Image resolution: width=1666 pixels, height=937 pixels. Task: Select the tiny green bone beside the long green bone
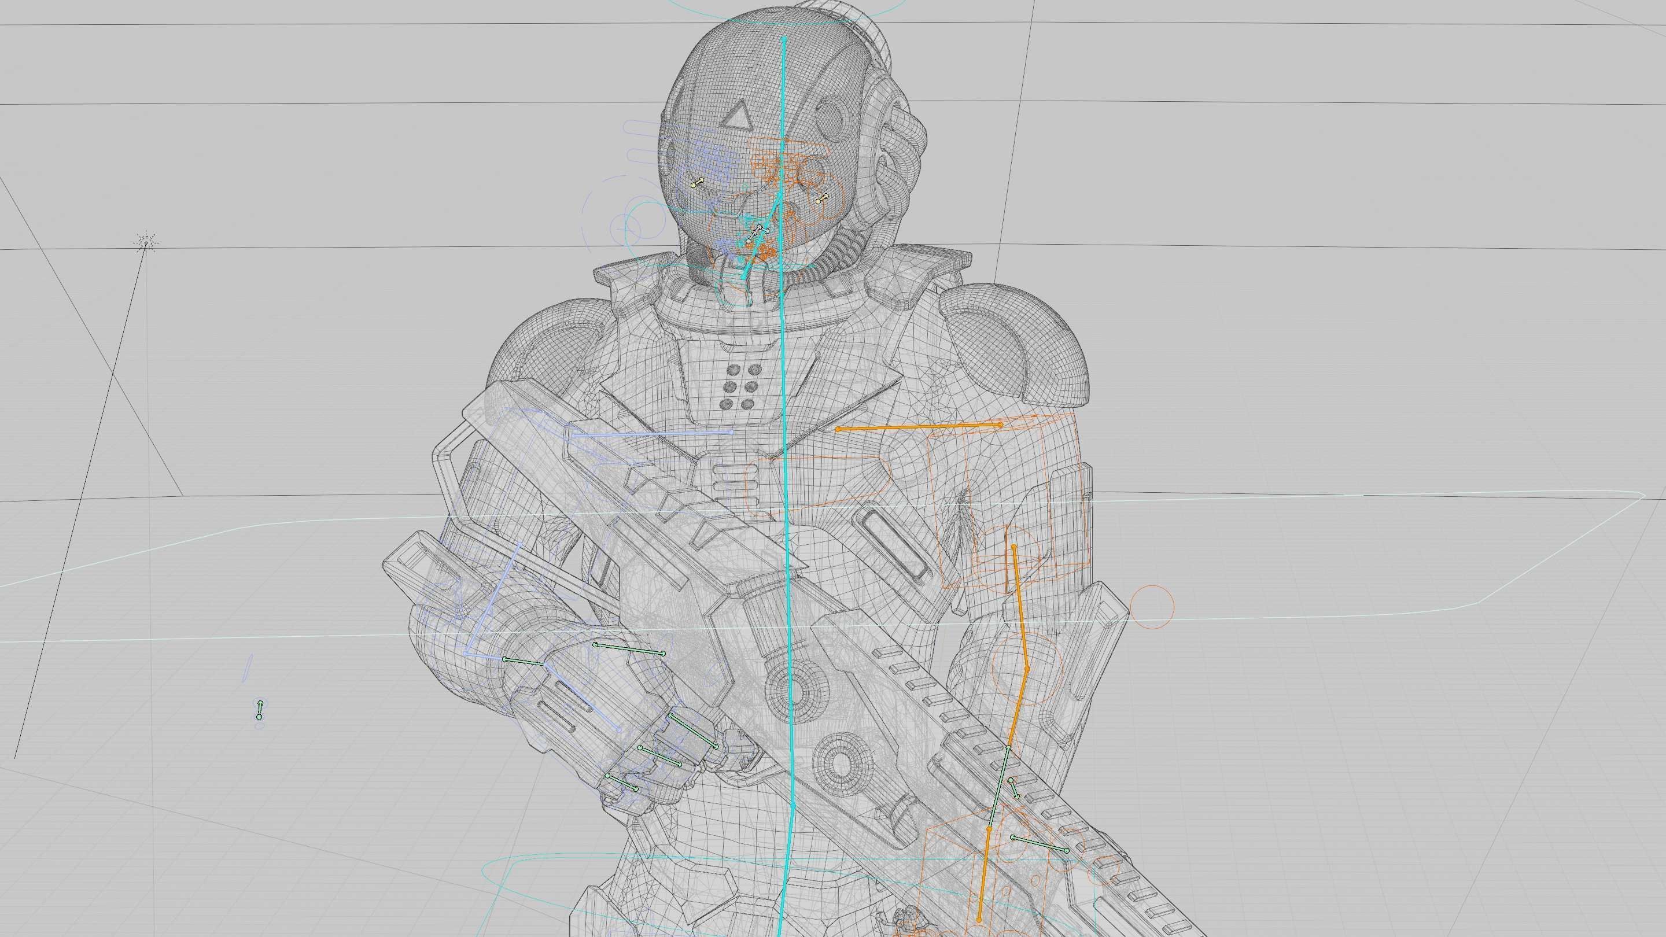(x=1013, y=788)
